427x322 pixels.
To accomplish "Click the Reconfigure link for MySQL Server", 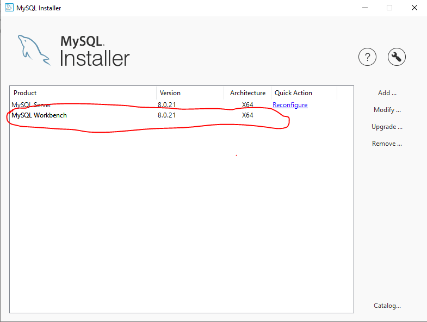I will coord(290,105).
